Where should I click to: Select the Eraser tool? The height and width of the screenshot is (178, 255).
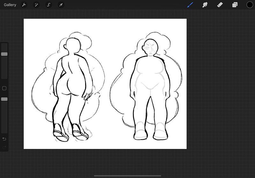click(x=220, y=5)
